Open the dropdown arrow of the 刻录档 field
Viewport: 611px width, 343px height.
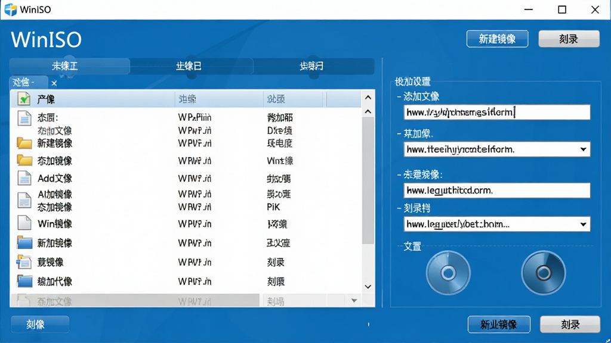click(x=583, y=224)
